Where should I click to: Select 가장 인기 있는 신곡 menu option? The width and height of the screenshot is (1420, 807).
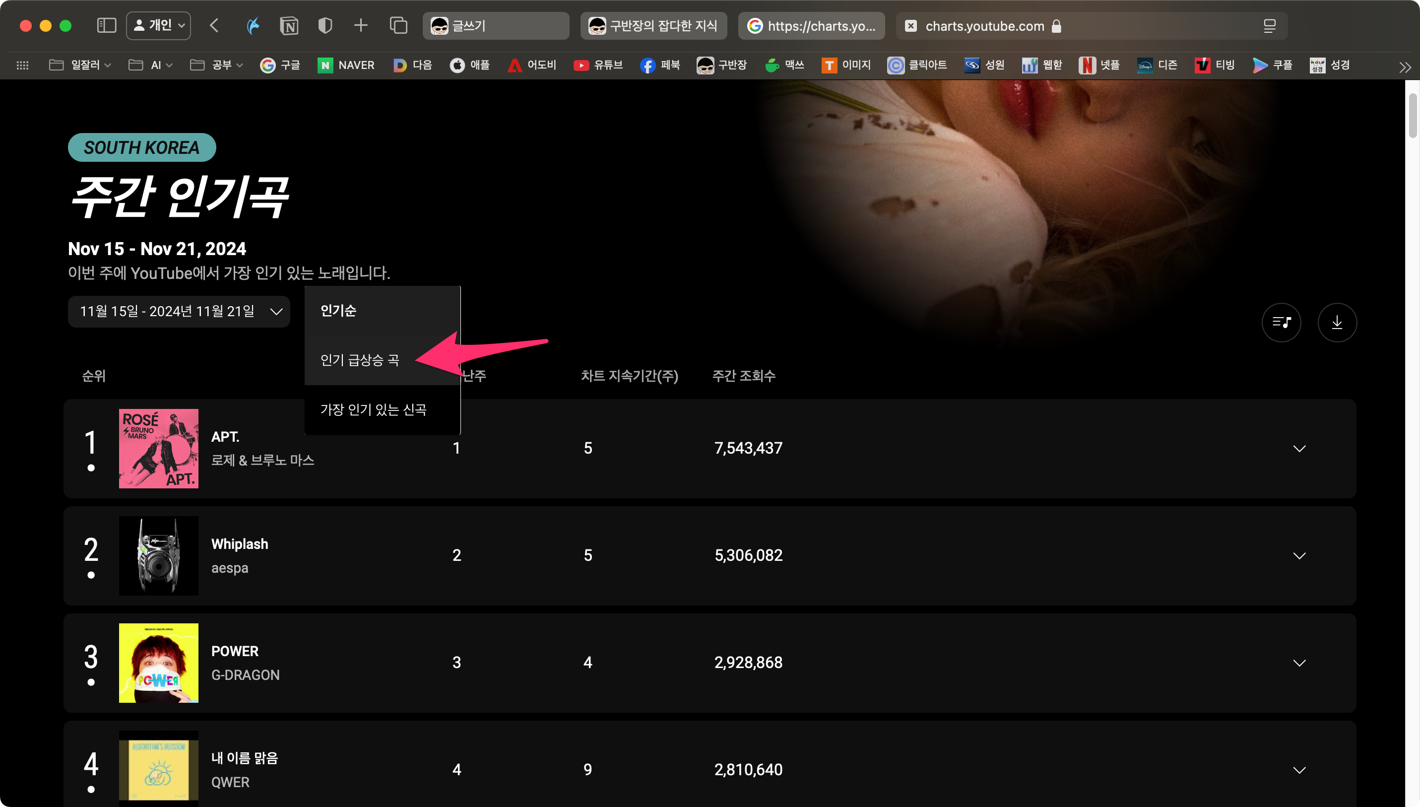coord(374,409)
